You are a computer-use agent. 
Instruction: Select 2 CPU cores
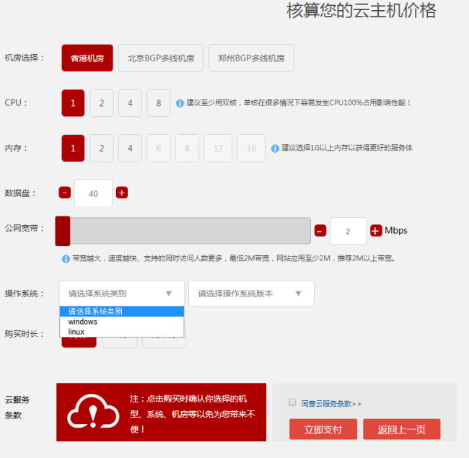(102, 103)
